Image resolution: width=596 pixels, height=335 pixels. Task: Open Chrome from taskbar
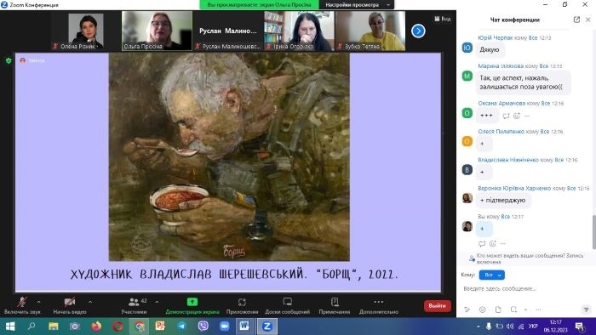click(140, 326)
